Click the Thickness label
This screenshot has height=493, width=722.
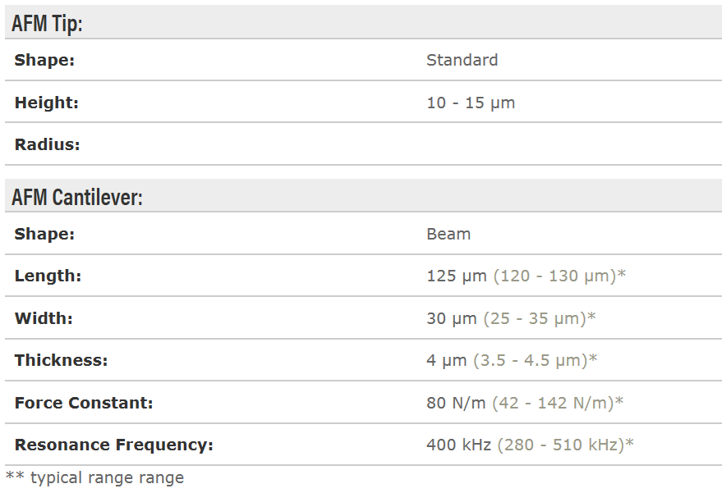pos(61,360)
